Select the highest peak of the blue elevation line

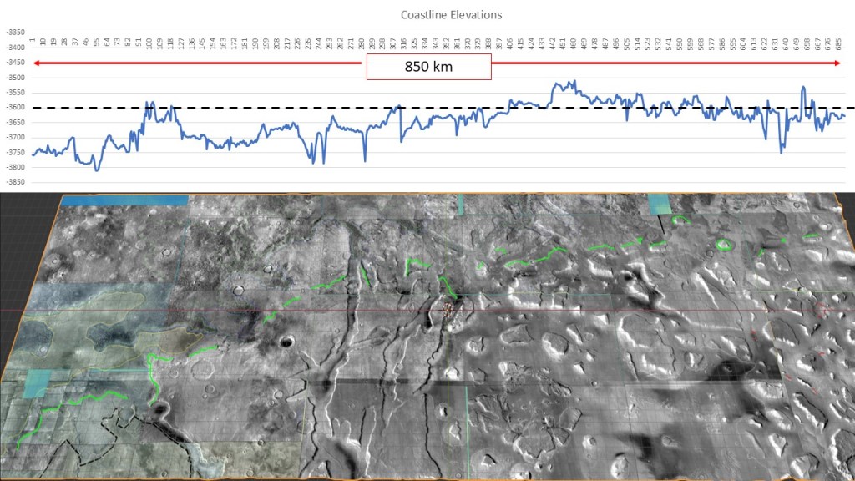[x=573, y=82]
